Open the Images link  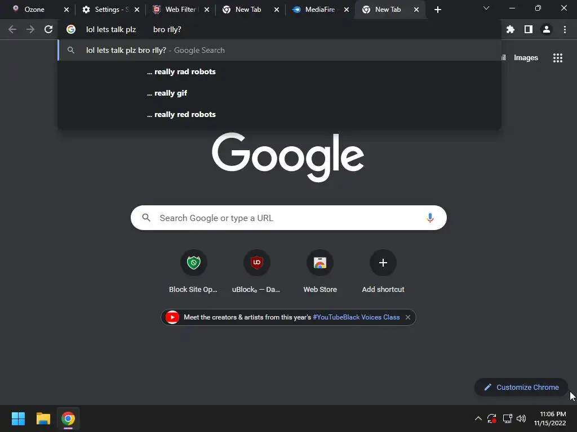[x=526, y=58]
